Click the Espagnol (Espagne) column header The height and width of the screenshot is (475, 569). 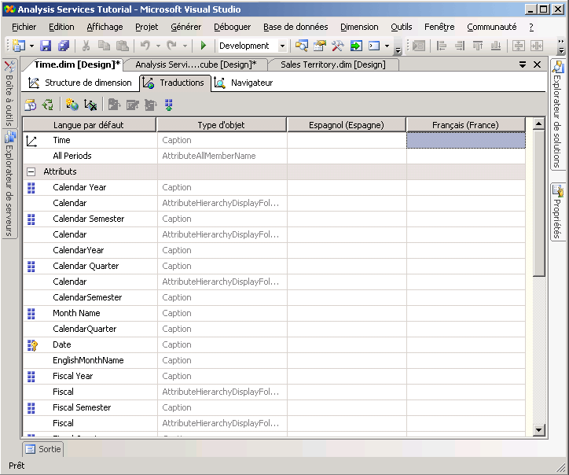coord(346,125)
